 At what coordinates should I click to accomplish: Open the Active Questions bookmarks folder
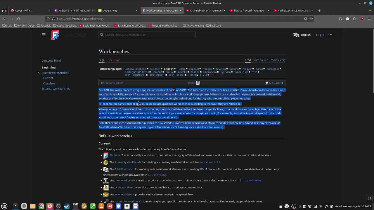tap(65, 26)
